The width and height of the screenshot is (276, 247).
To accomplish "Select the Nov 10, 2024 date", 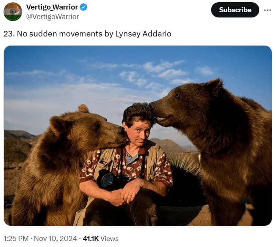I will coord(55,239).
